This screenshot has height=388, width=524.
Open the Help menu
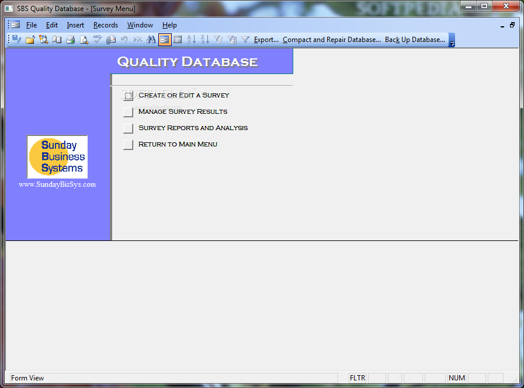click(x=169, y=25)
